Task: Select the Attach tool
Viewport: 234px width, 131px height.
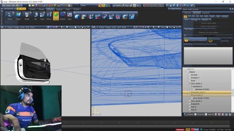Action: (x=10, y=16)
